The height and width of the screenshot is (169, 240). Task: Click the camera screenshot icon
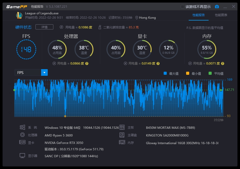(217, 7)
